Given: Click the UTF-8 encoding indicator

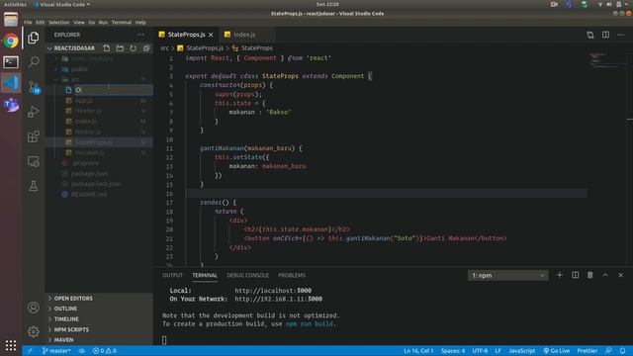Looking at the screenshot, I should tap(480, 350).
